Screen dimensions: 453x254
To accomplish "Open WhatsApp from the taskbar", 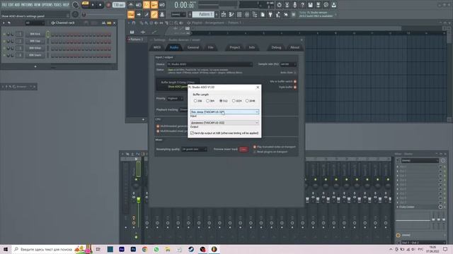I will pyautogui.click(x=156, y=249).
